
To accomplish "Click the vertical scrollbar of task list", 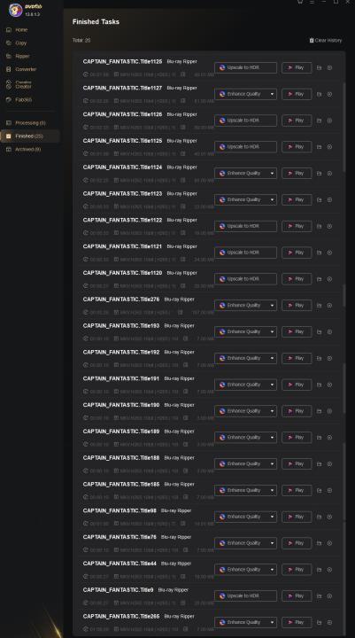I will pyautogui.click(x=344, y=126).
